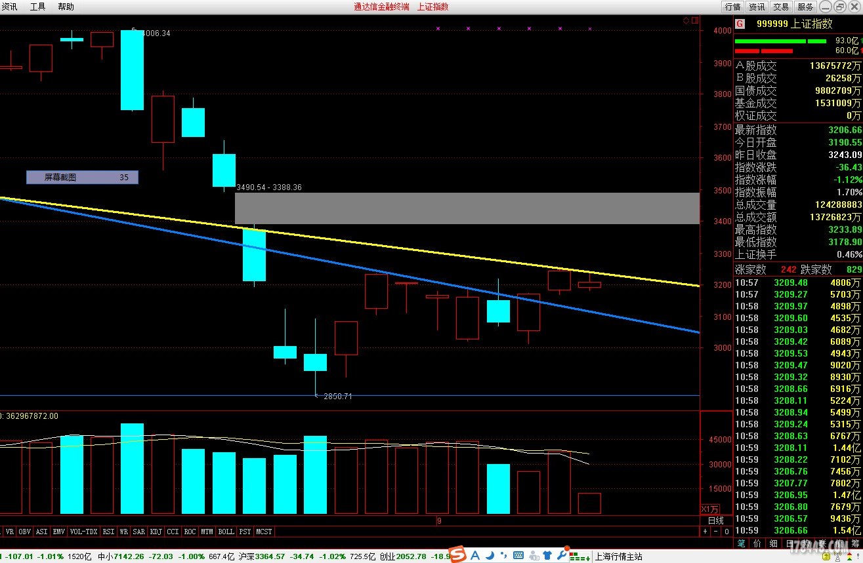Select the EMV indicator tab

tap(58, 532)
